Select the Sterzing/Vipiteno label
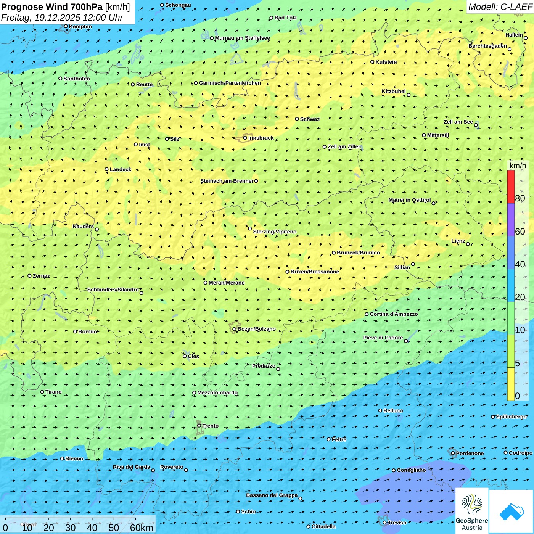Image resolution: width=534 pixels, height=534 pixels. (275, 232)
